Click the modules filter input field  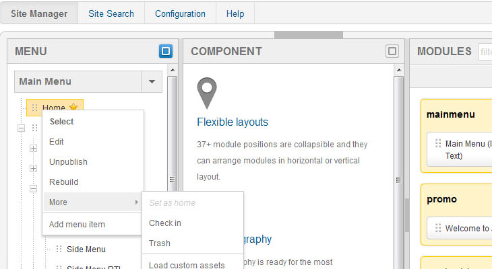pyautogui.click(x=485, y=52)
